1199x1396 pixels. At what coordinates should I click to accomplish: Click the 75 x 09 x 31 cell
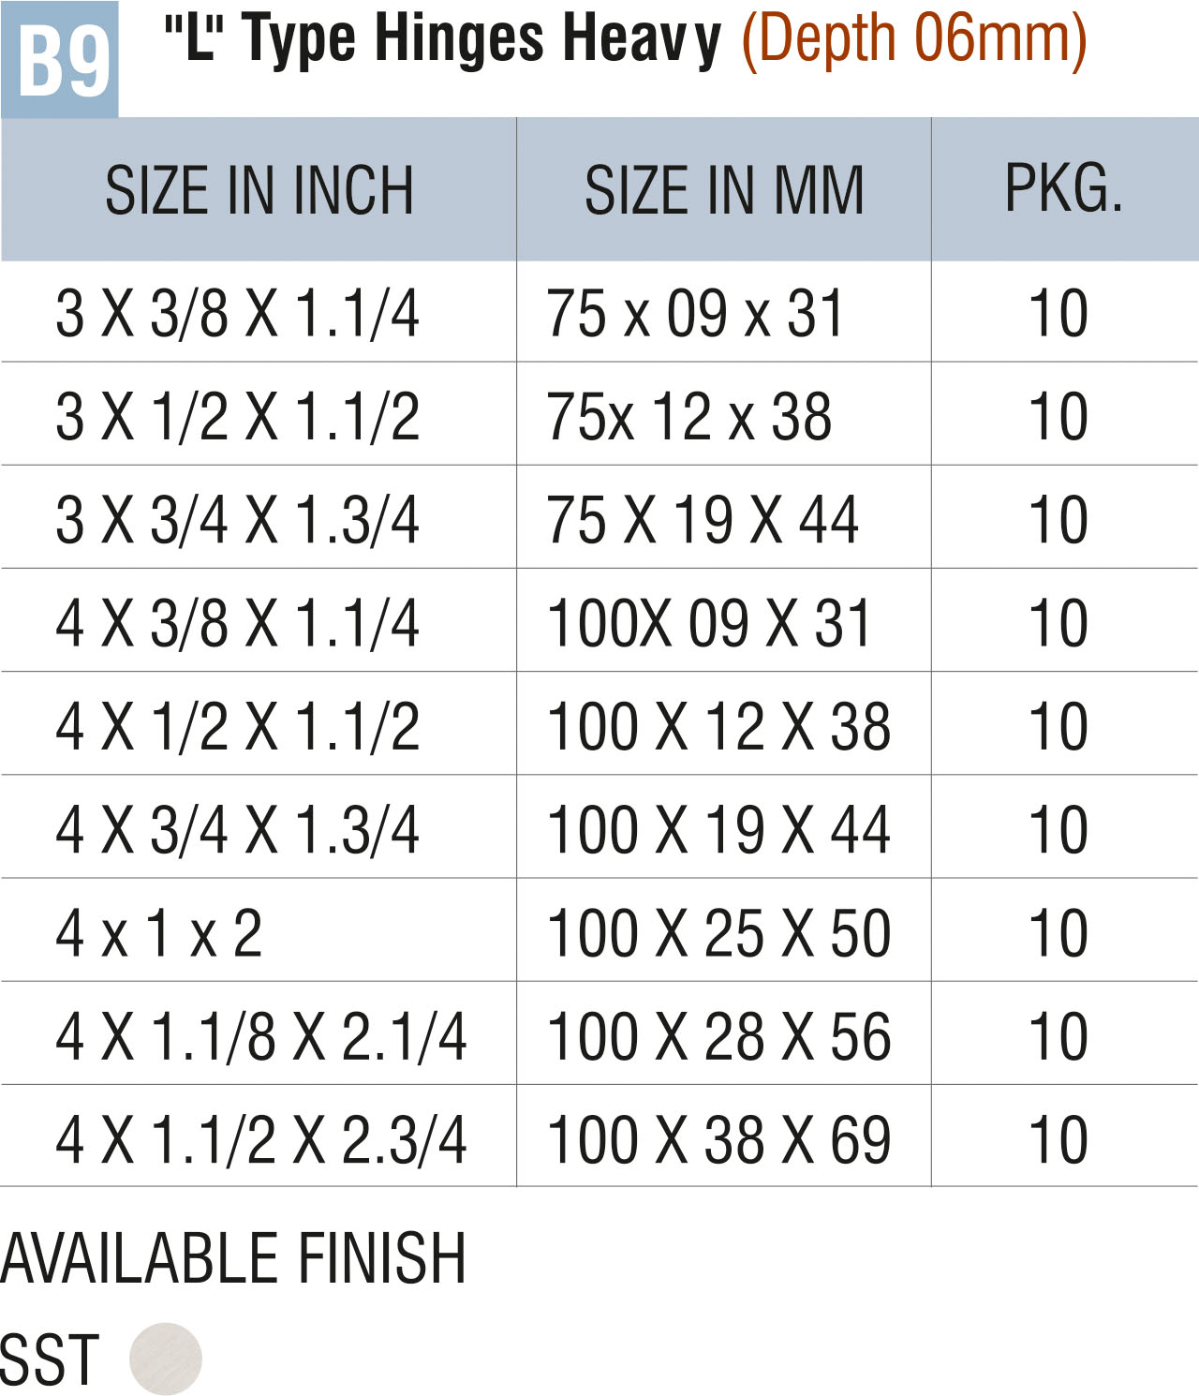(695, 313)
